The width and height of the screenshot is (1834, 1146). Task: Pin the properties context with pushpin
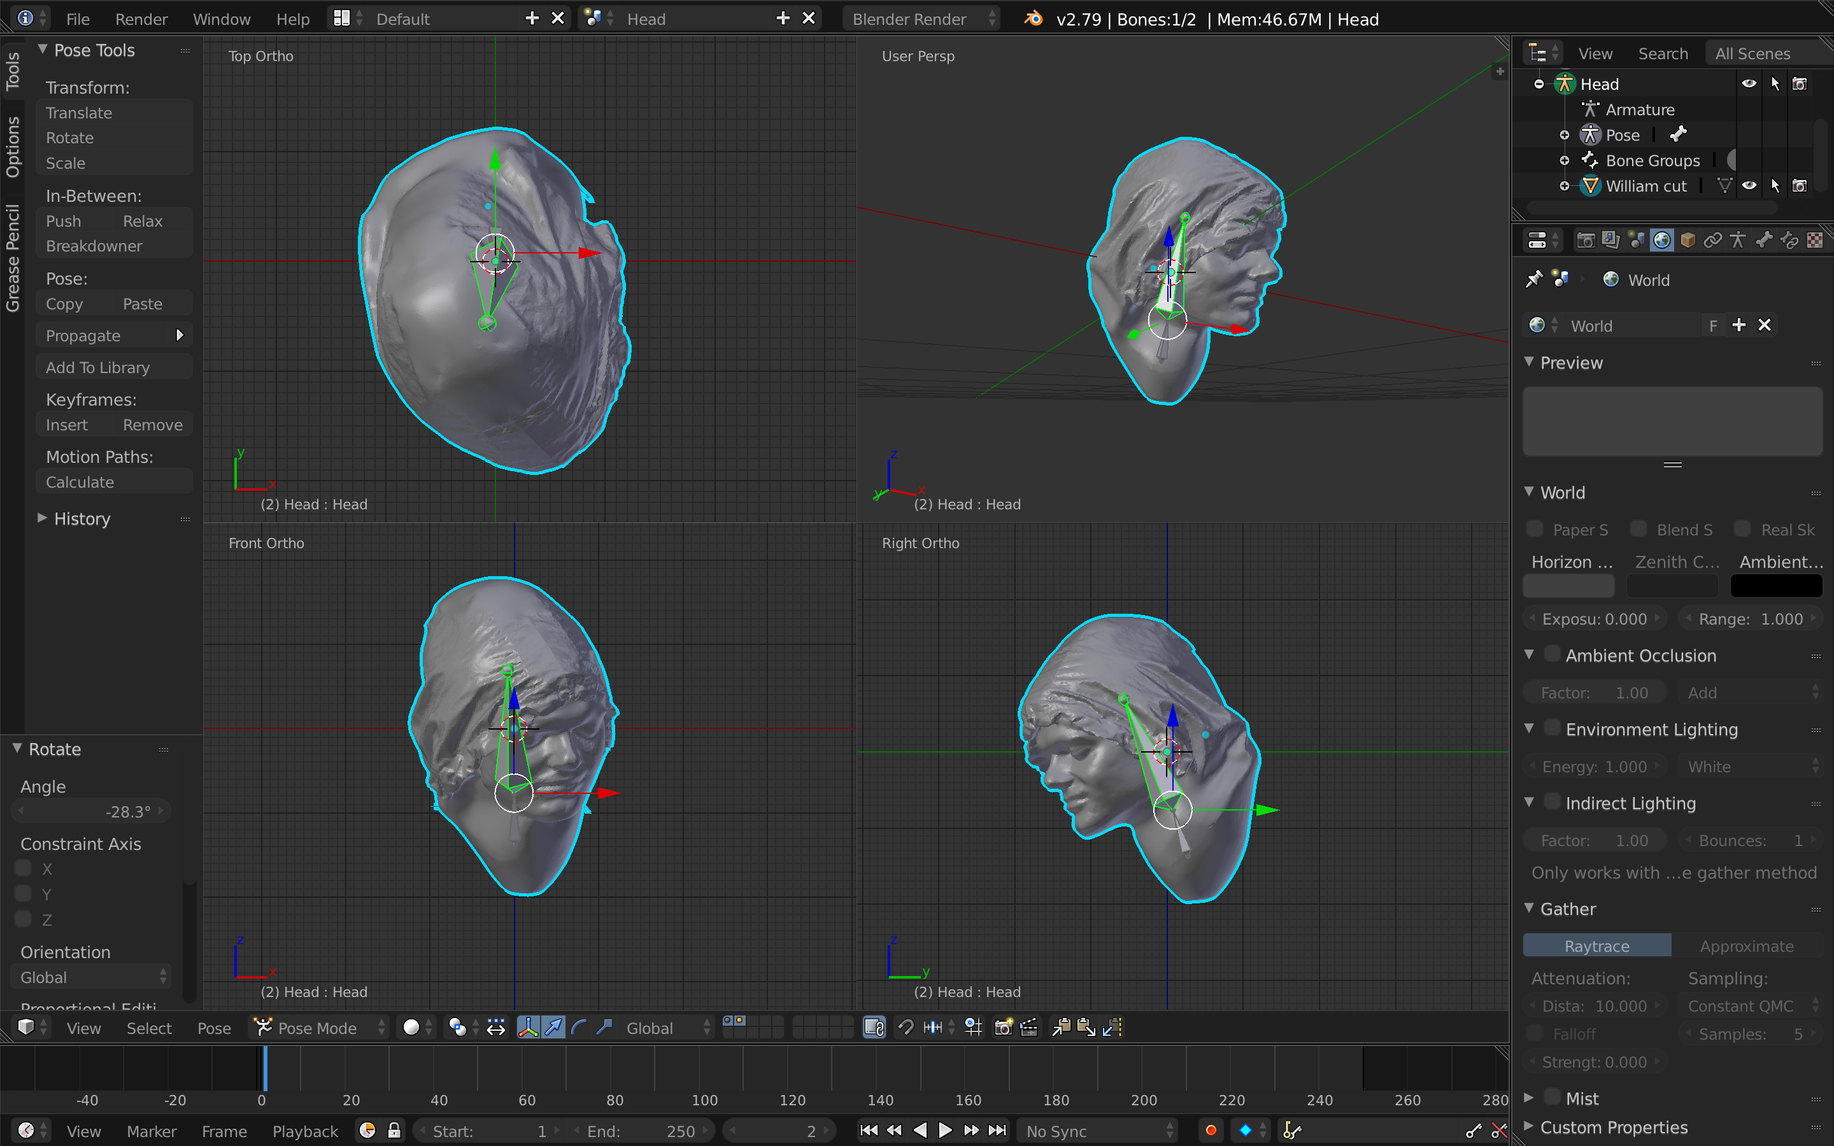pyautogui.click(x=1534, y=279)
